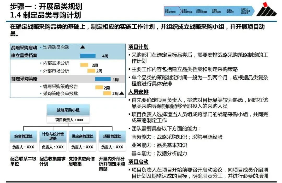Click the 项目负责人：xxx box
Viewport: 282px width, 183px height.
coord(68,120)
